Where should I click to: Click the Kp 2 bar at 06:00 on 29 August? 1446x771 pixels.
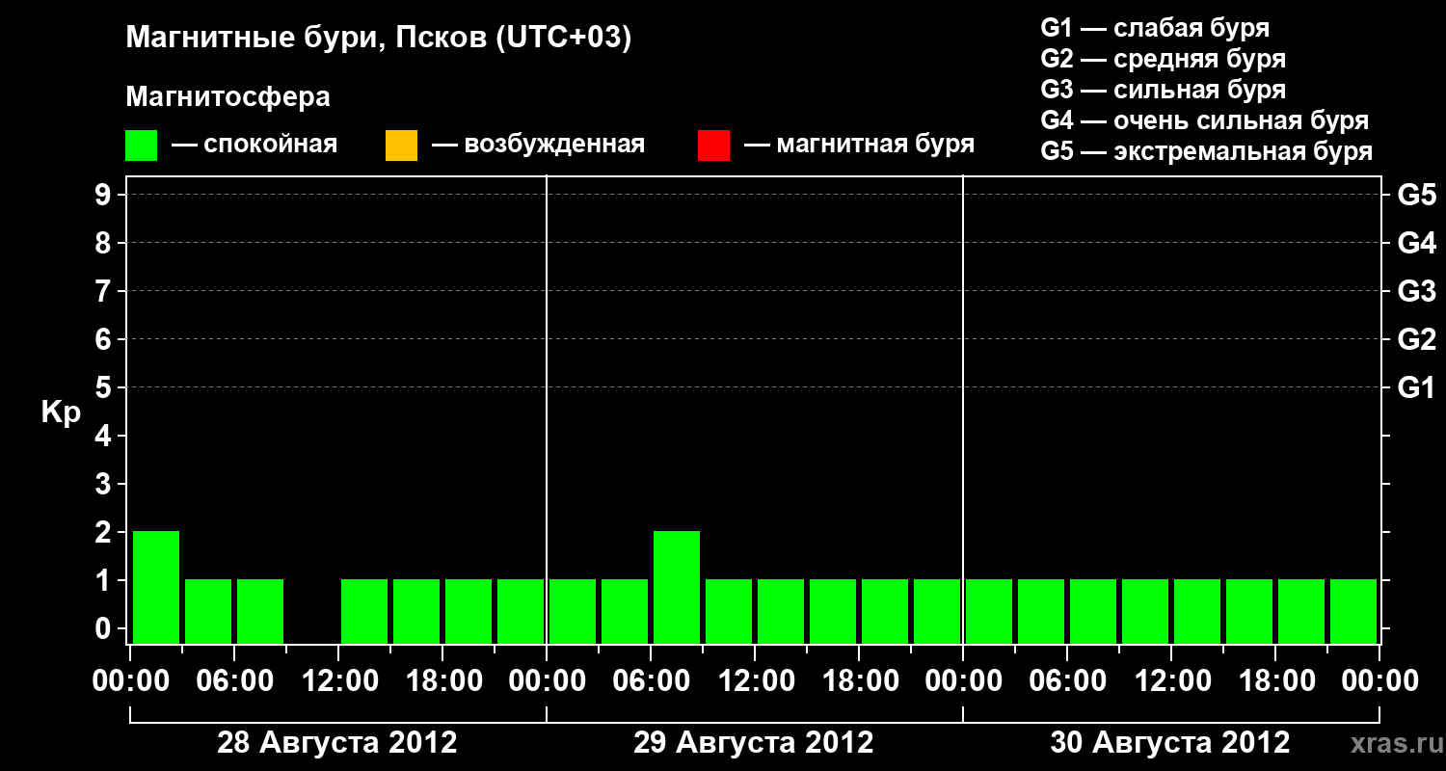(x=677, y=587)
